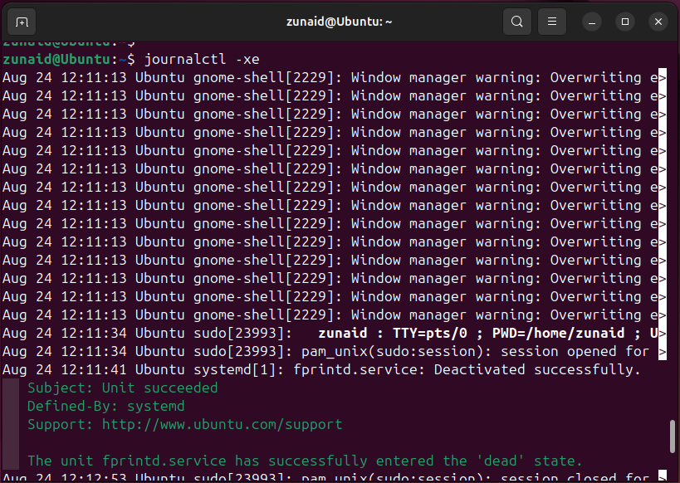Open the hamburger menu

552,22
